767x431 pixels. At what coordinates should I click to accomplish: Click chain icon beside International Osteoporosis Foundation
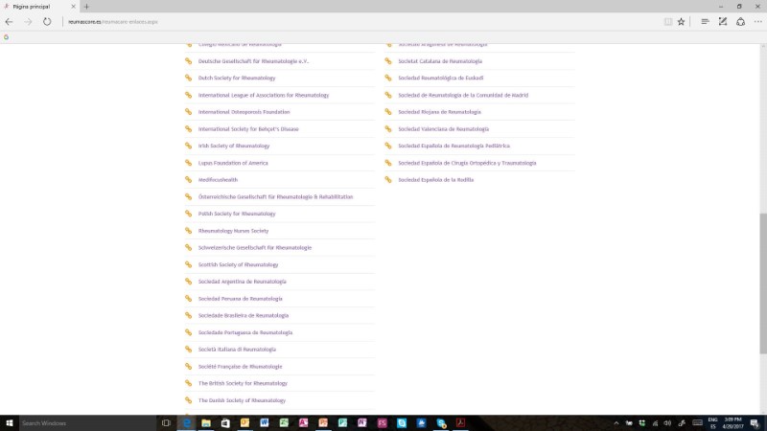point(188,112)
